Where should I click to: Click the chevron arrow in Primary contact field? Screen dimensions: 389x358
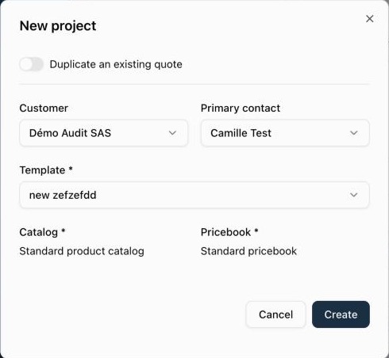click(x=354, y=133)
